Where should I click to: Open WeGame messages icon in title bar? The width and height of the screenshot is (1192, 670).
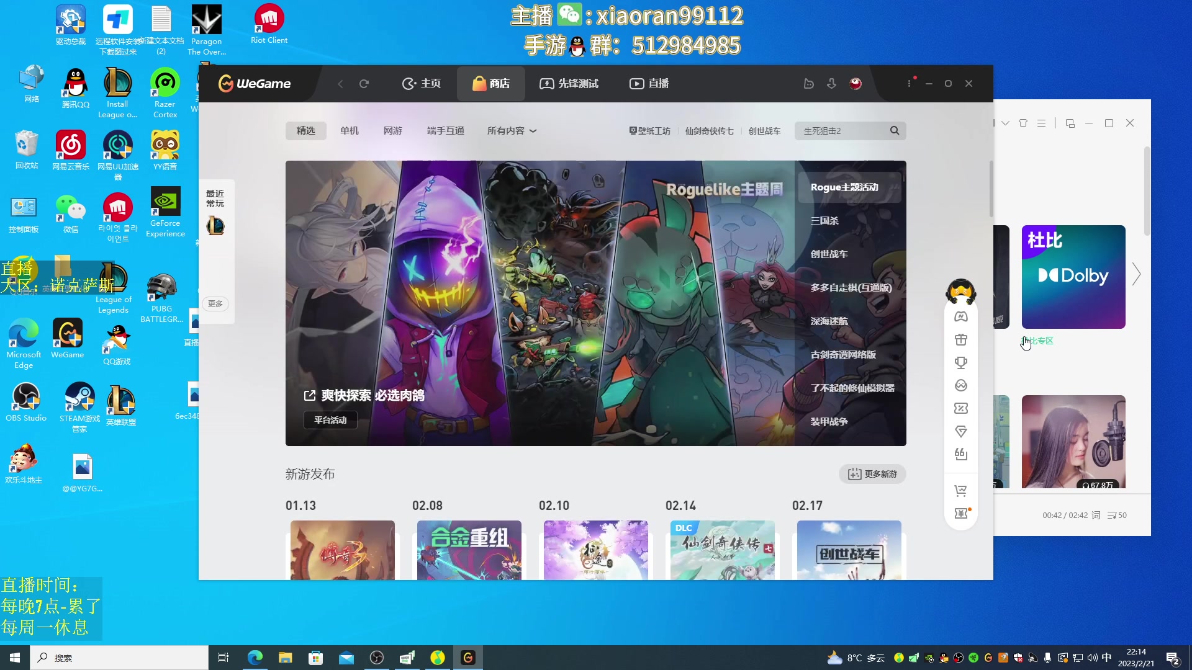point(808,84)
